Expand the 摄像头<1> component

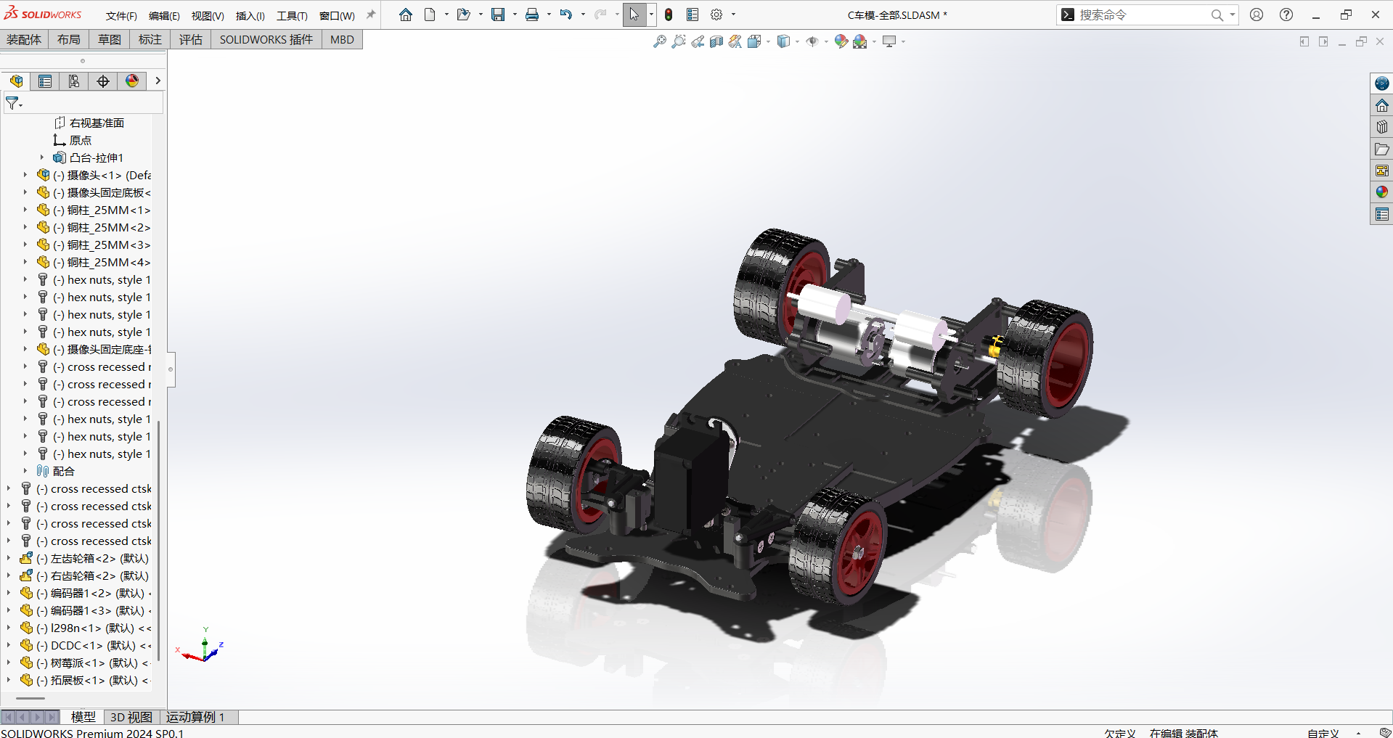pos(25,175)
